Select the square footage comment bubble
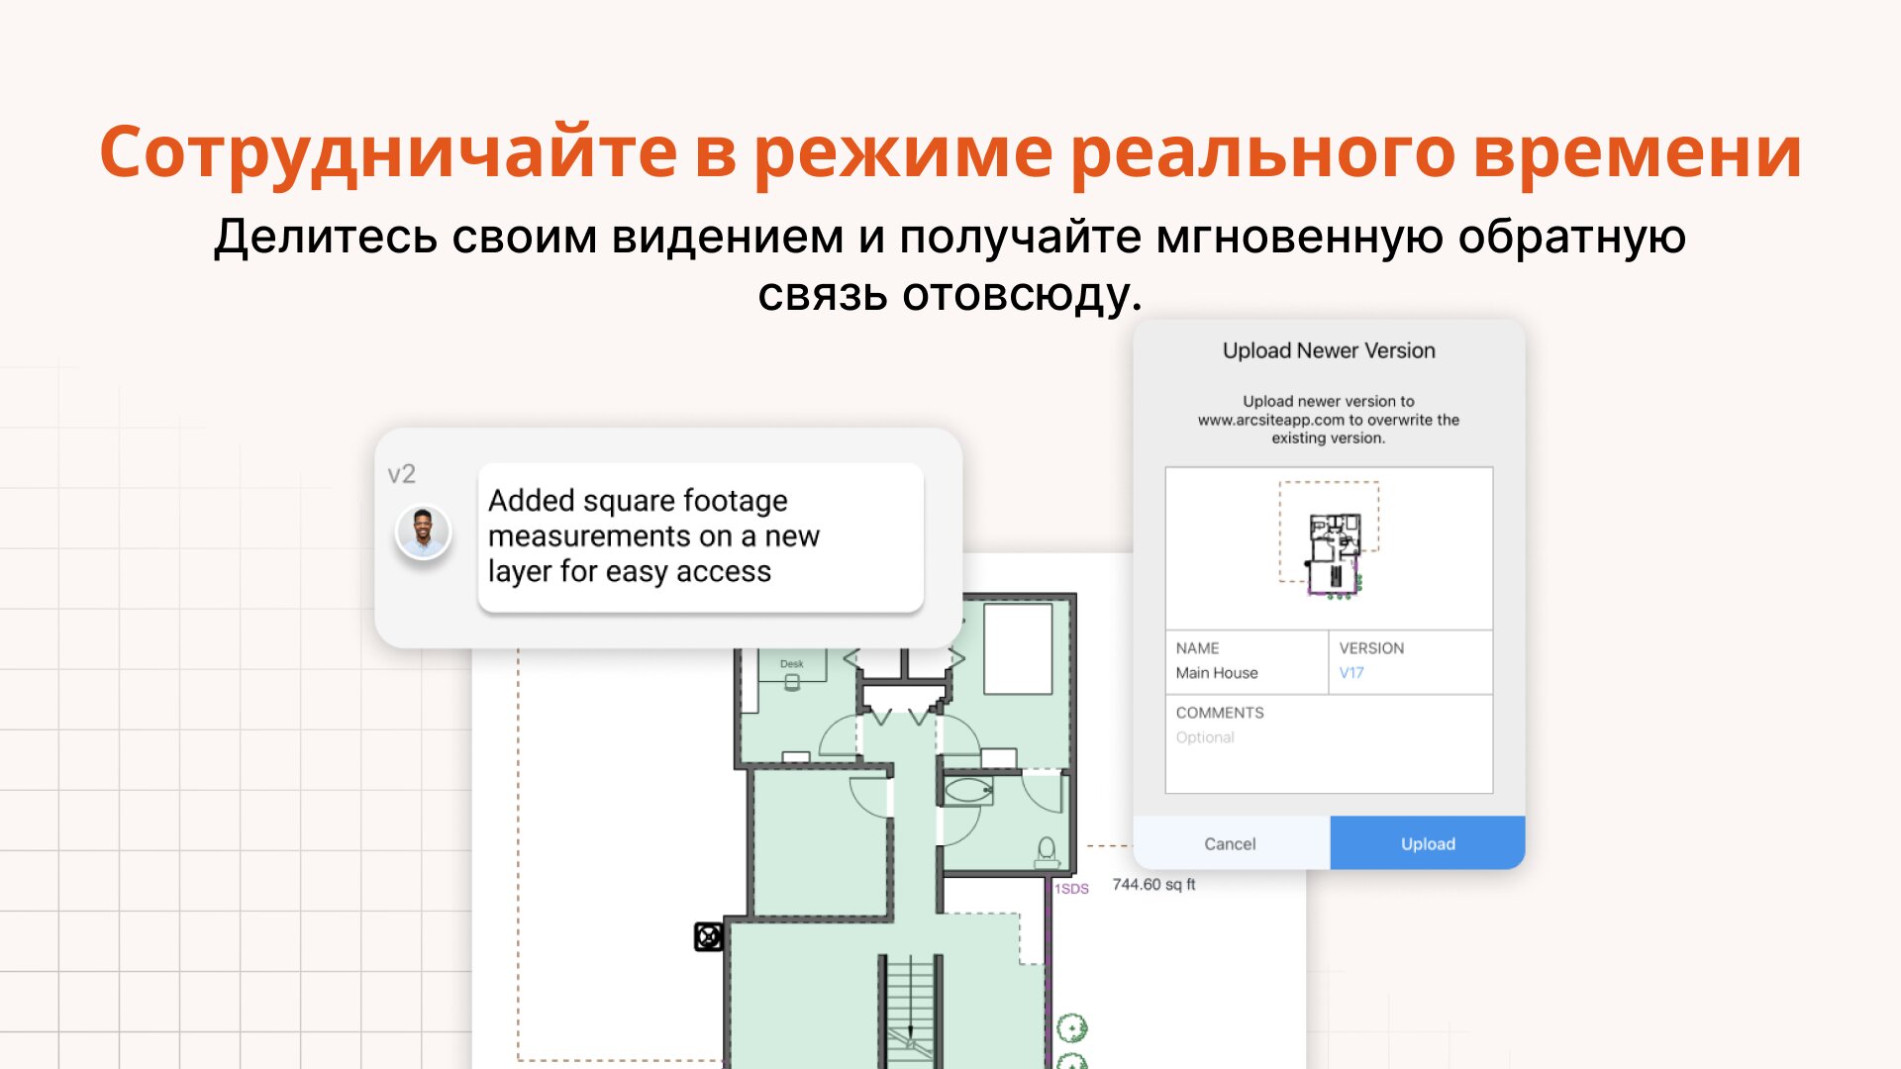Screen dimensions: 1901x1069 [700, 537]
